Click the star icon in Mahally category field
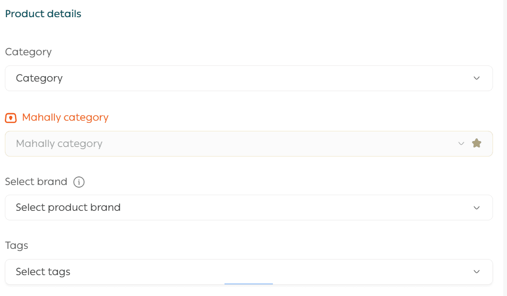 click(476, 143)
